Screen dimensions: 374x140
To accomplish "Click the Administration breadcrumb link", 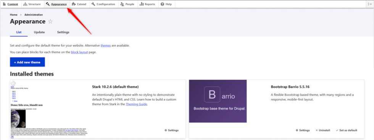I will pyautogui.click(x=34, y=15).
